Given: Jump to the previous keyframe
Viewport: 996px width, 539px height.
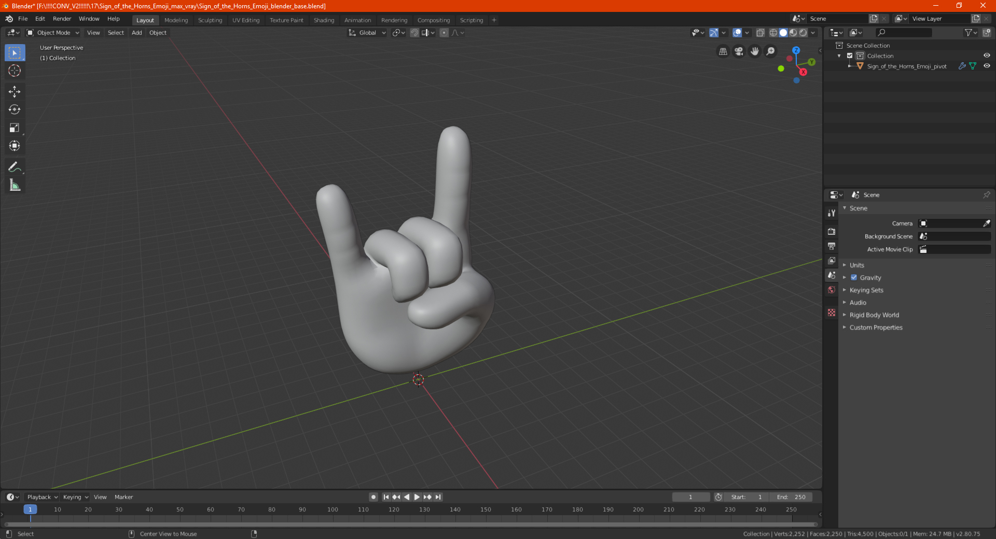Looking at the screenshot, I should [396, 497].
